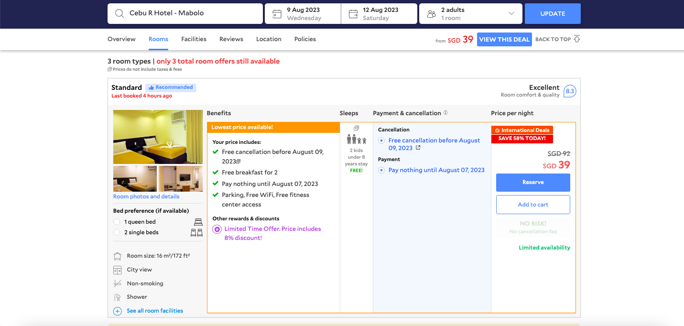This screenshot has height=326, width=684.
Task: Click the icon beside Prices do not include taxes
Action: (110, 69)
